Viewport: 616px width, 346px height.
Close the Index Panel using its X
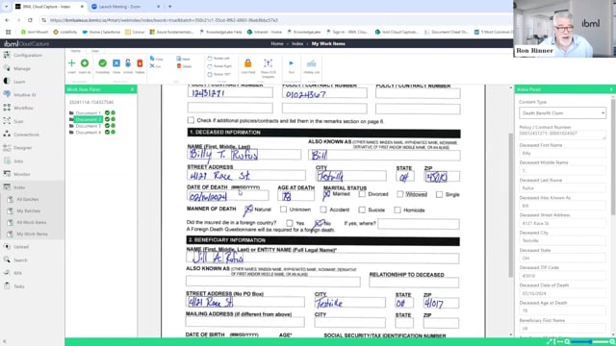tap(611, 89)
